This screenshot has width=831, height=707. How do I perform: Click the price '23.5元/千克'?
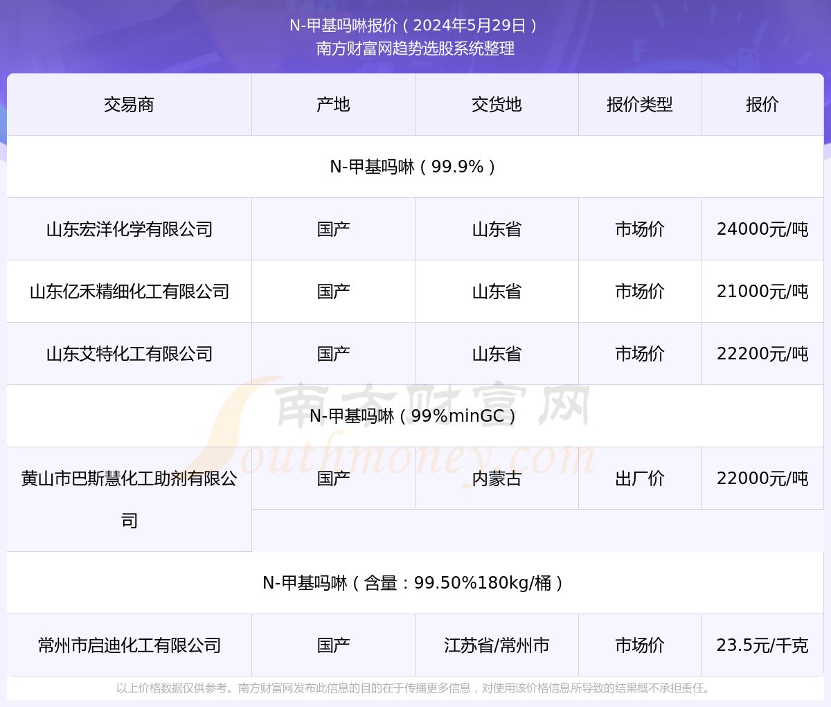(762, 645)
